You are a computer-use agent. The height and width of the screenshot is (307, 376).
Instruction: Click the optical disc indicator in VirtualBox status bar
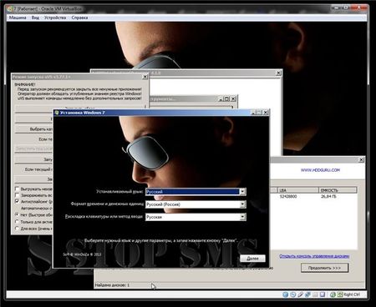pyautogui.click(x=292, y=294)
